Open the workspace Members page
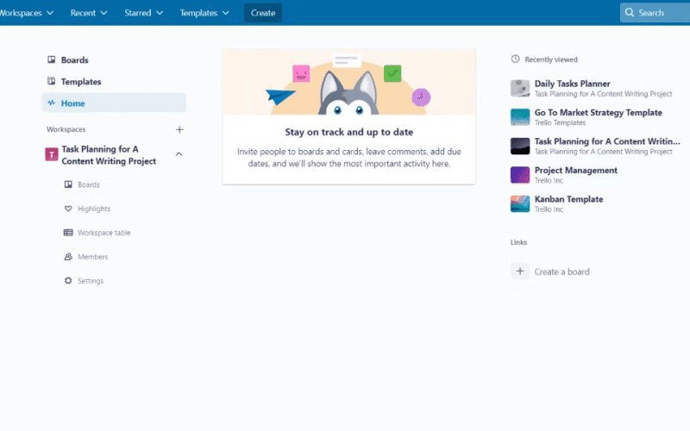This screenshot has height=431, width=690. pos(93,257)
